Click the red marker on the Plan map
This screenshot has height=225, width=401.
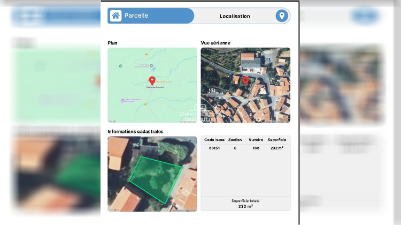point(152,81)
